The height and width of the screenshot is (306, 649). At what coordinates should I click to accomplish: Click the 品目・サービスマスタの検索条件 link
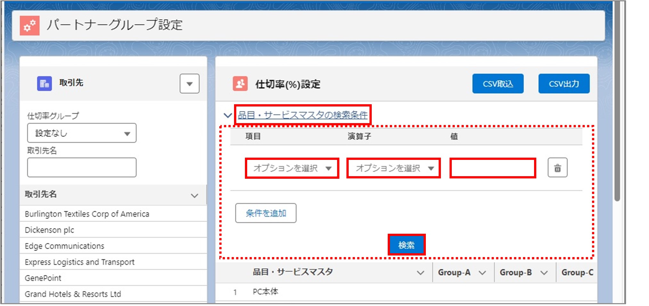coord(303,115)
